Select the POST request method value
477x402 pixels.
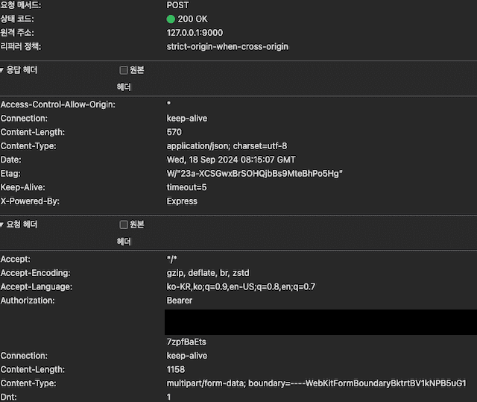coord(178,5)
